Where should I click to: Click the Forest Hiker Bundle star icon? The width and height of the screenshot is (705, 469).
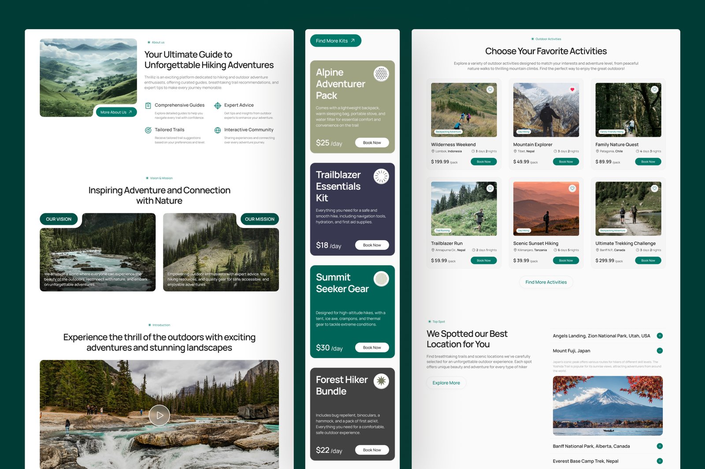(x=381, y=381)
